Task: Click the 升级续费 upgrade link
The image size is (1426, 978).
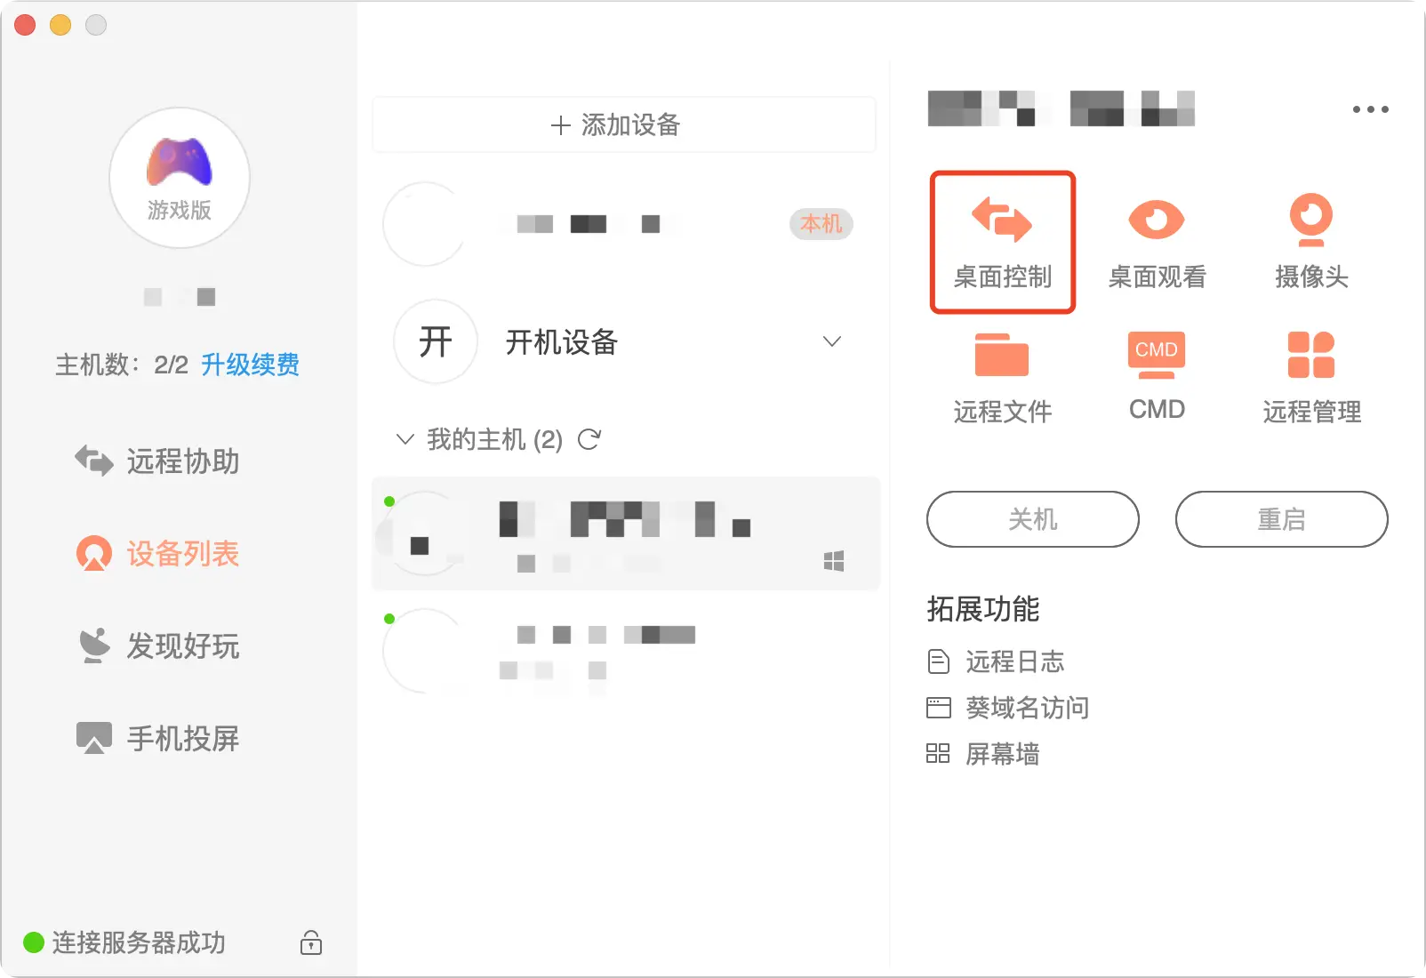Action: coord(250,365)
